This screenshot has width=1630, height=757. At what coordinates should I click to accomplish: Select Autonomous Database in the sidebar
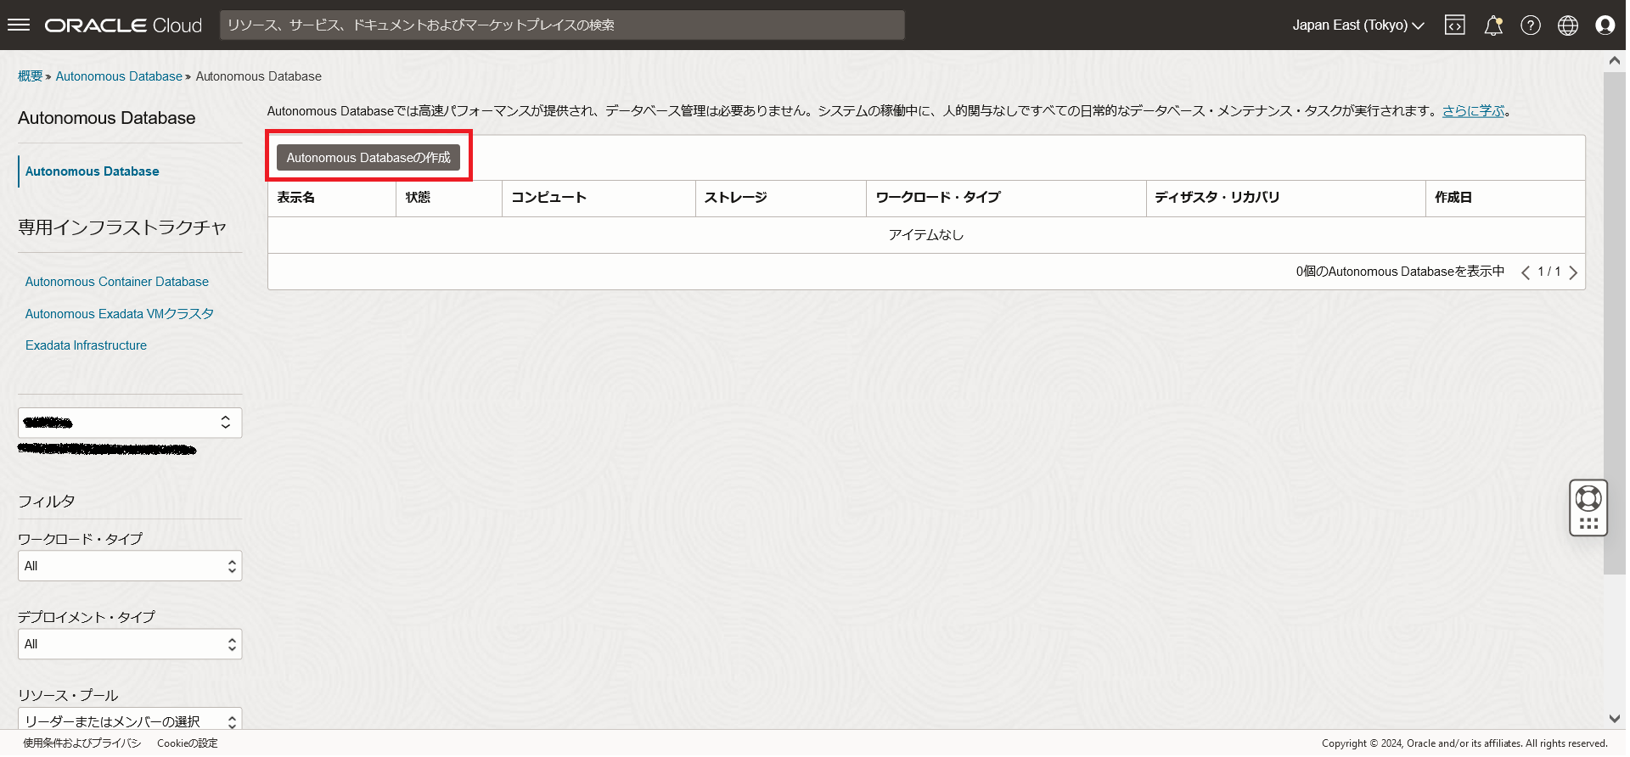[x=93, y=171]
